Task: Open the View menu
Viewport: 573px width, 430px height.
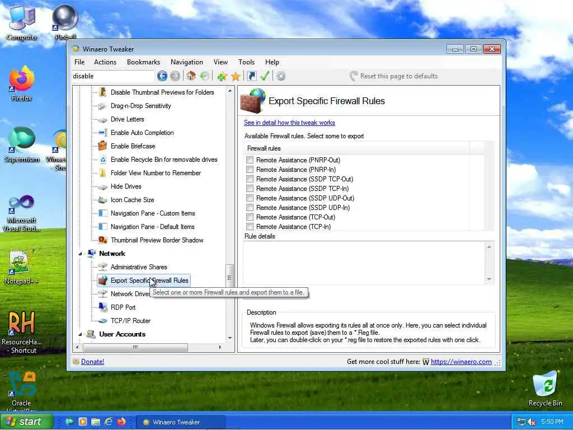Action: click(x=220, y=62)
